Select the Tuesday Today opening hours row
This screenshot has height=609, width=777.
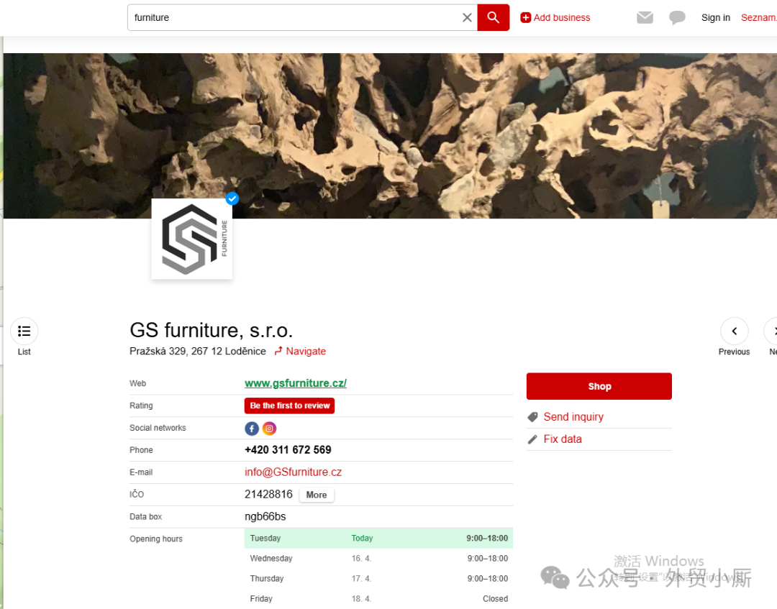[378, 539]
